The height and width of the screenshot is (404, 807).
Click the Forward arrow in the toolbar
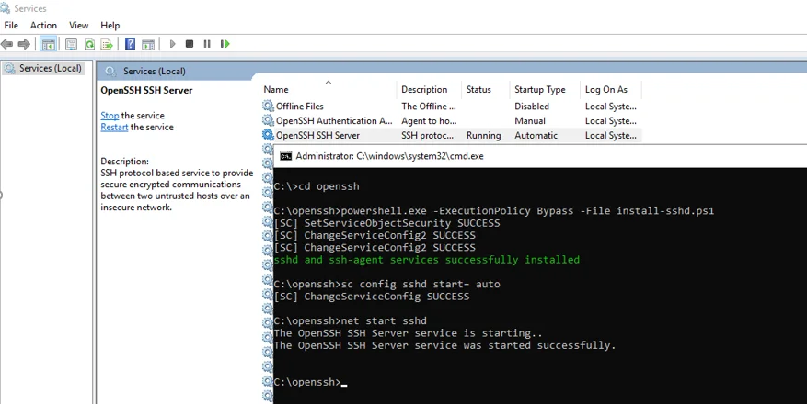tap(24, 44)
